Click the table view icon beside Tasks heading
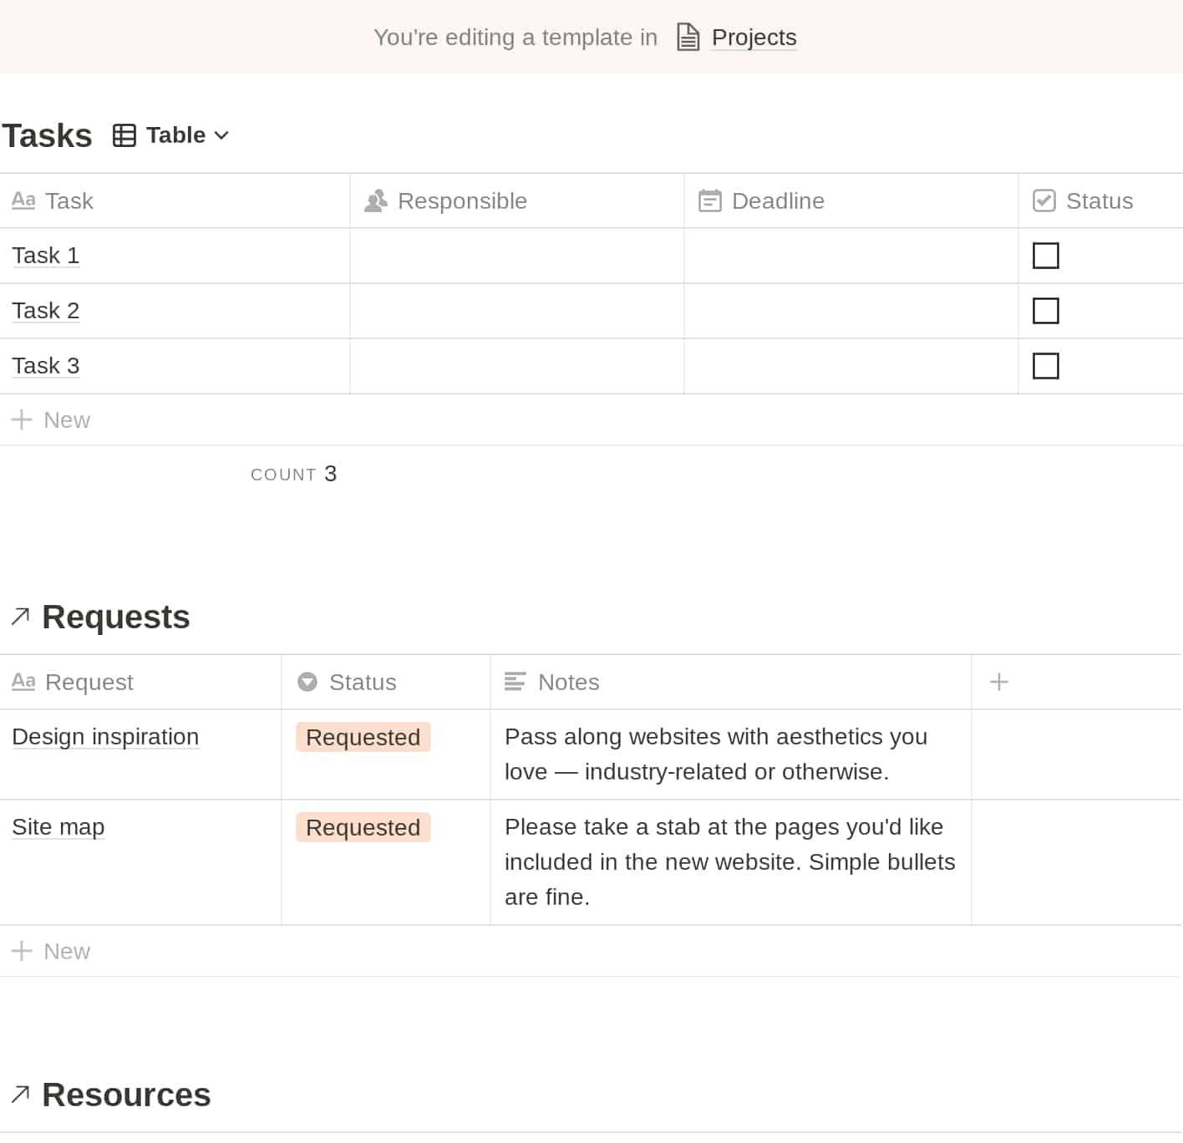The width and height of the screenshot is (1183, 1143). [123, 135]
